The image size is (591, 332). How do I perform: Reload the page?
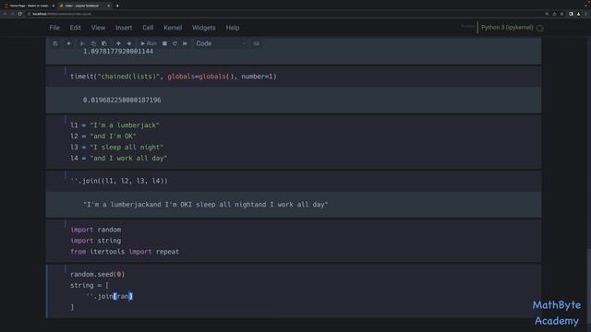(x=20, y=14)
